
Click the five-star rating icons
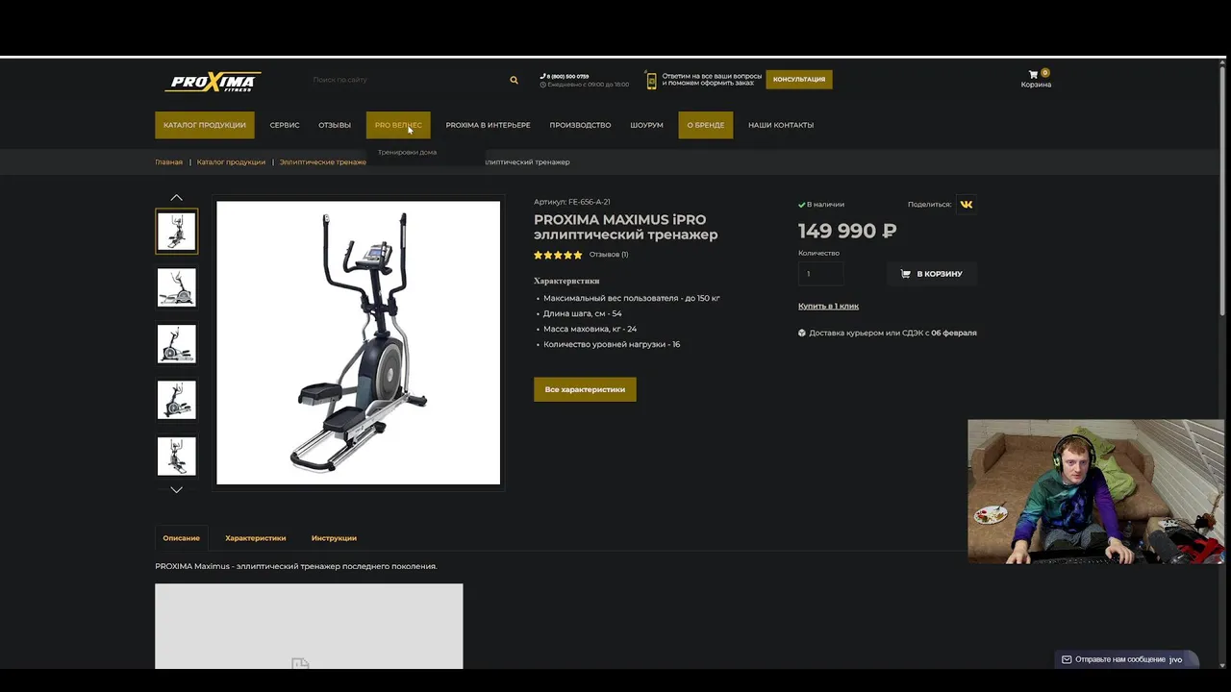[x=558, y=255]
